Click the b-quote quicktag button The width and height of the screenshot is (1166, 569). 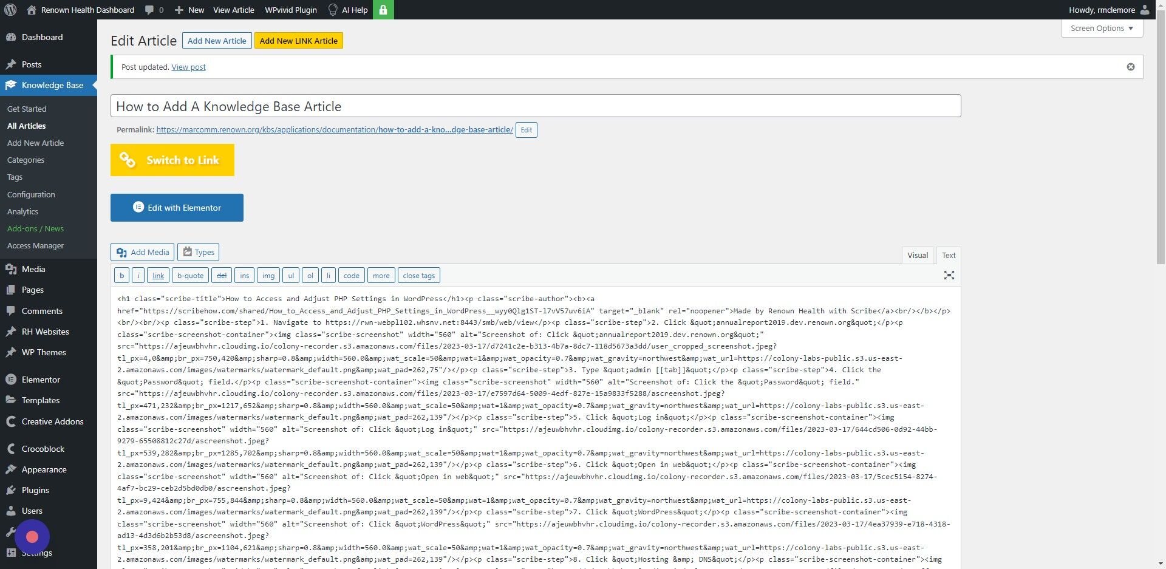click(191, 276)
